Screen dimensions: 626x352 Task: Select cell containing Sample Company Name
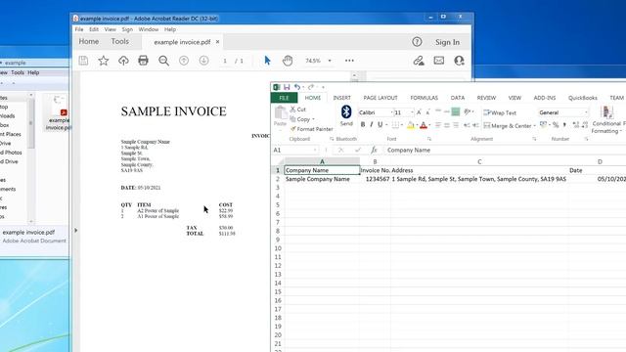click(322, 179)
